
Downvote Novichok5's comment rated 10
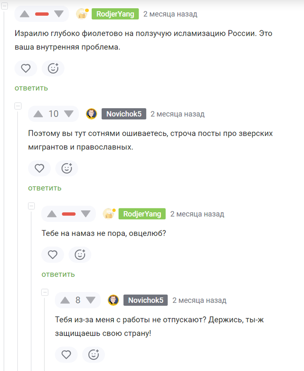coord(69,114)
